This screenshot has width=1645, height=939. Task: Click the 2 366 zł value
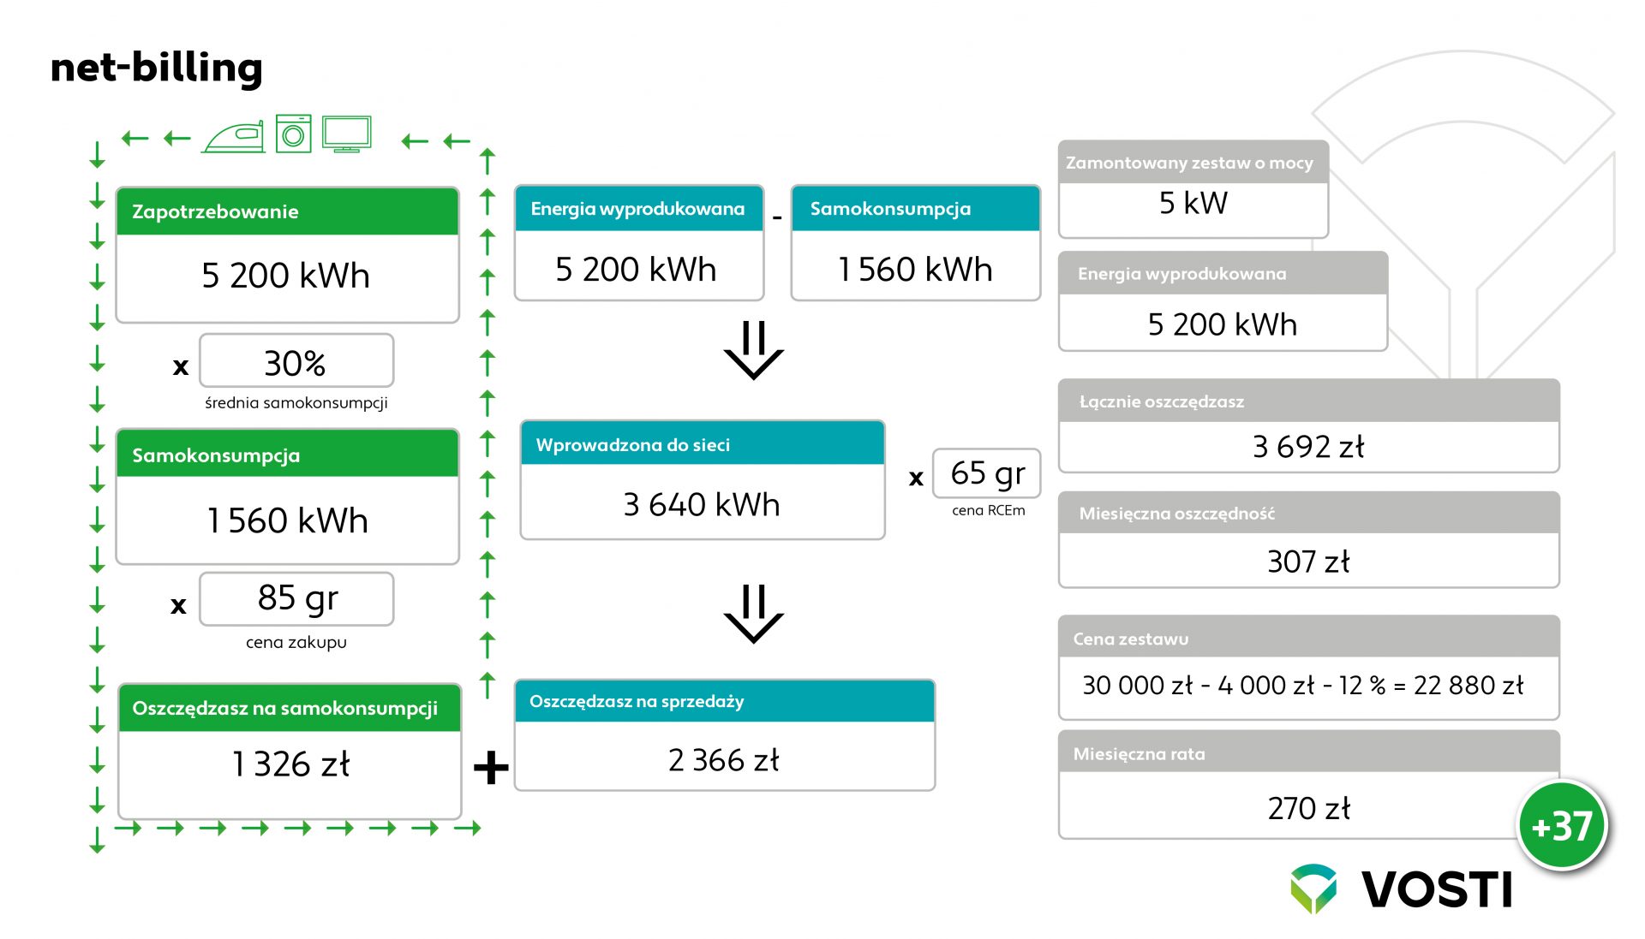[724, 759]
